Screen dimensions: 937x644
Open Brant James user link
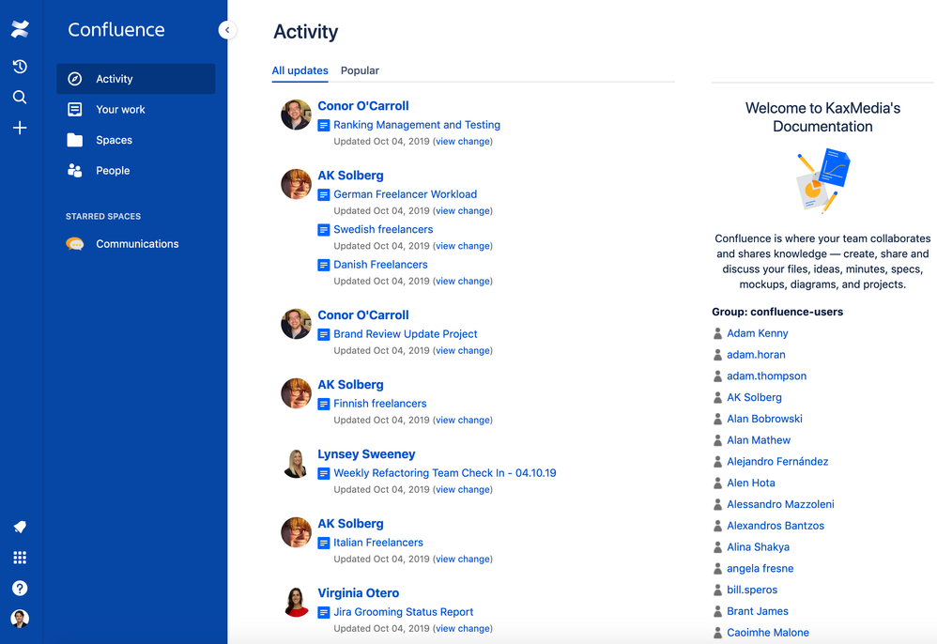tap(757, 611)
